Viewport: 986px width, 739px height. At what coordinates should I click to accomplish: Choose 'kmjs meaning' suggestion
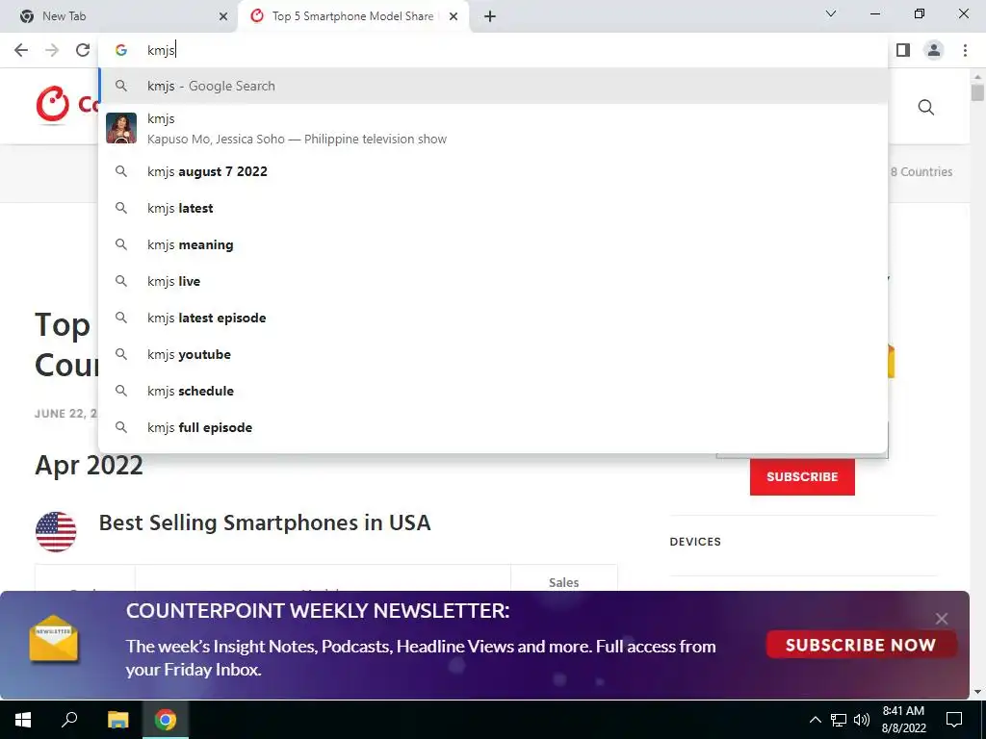point(494,244)
